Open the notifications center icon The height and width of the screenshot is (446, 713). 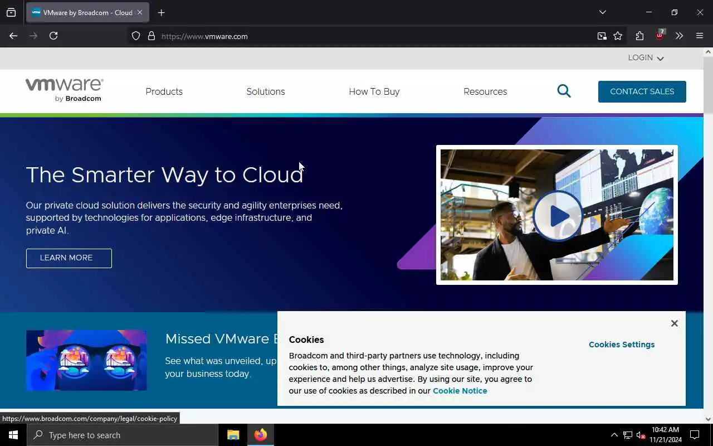pos(695,435)
